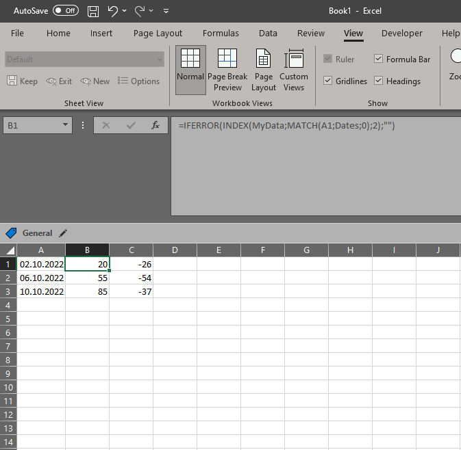This screenshot has height=450, width=461.
Task: Click the General sensitivity label tag icon
Action: click(x=12, y=233)
